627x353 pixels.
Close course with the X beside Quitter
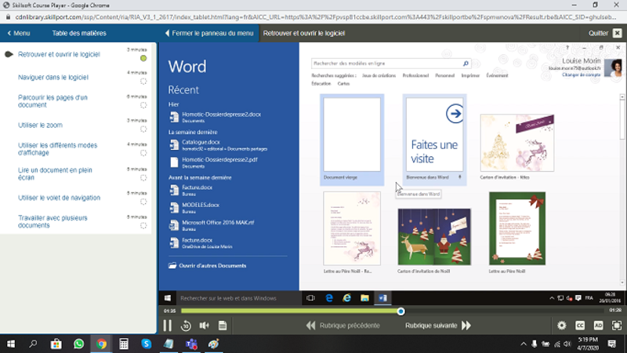pos(618,33)
